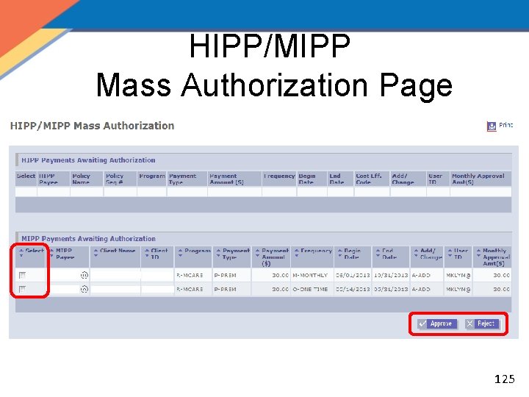Click R-MCARE in the M-MONTHLY row
Viewport: 529px width, 397px height.
point(190,275)
